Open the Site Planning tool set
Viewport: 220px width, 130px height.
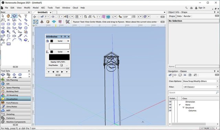(15, 80)
